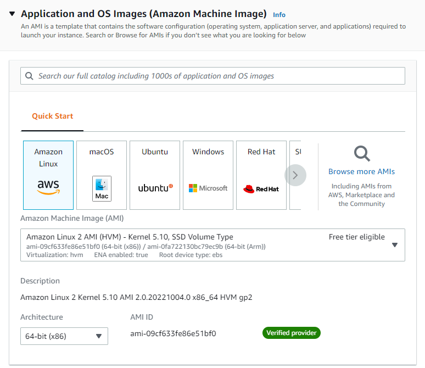Click the large Browse AMIs magnifier icon
The width and height of the screenshot is (425, 368).
click(362, 154)
